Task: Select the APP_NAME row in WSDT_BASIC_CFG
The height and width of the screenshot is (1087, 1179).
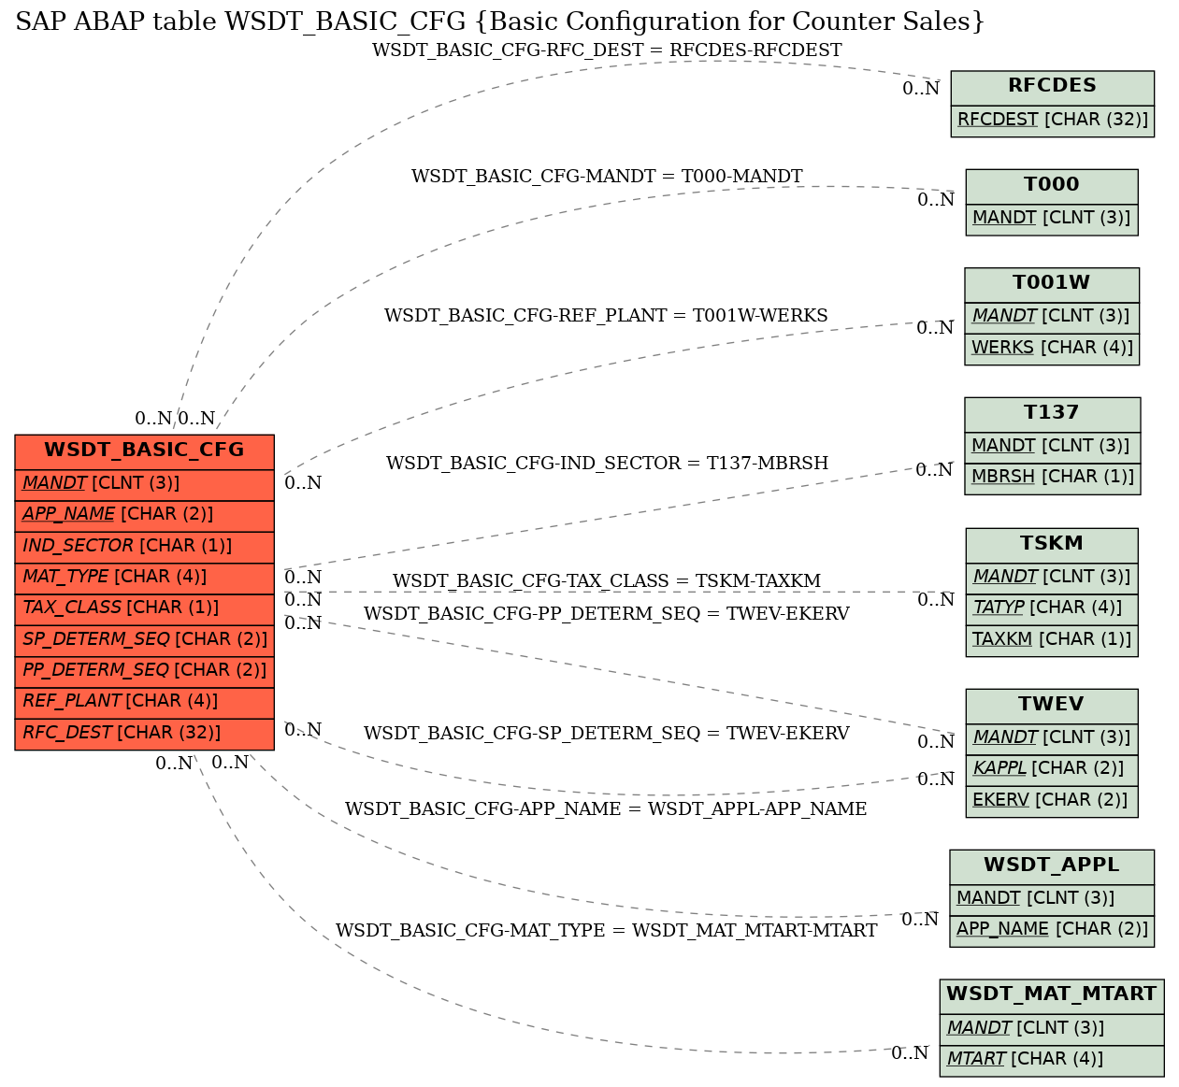Action: coord(145,515)
